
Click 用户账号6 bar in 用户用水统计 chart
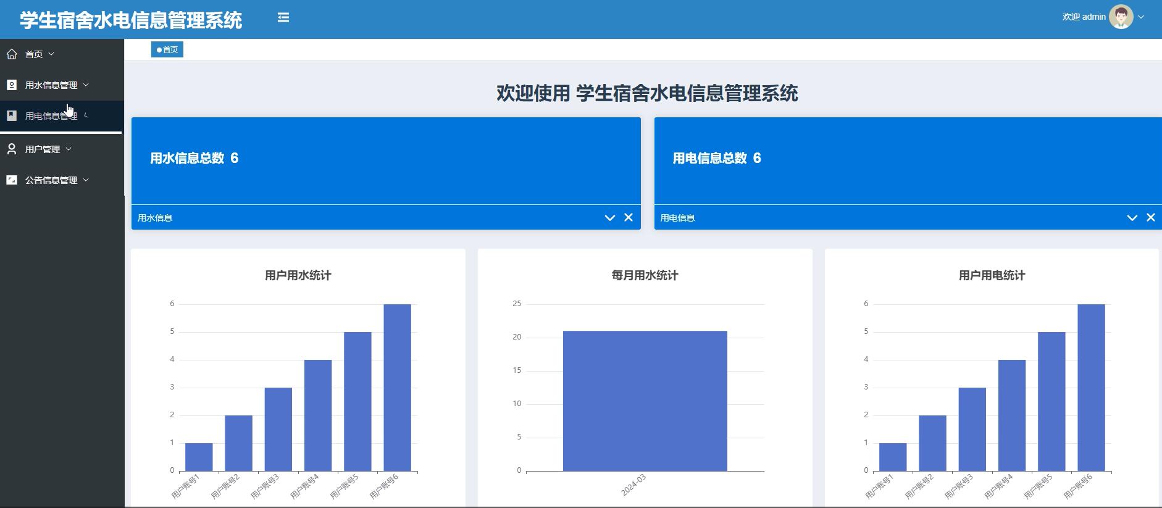398,388
